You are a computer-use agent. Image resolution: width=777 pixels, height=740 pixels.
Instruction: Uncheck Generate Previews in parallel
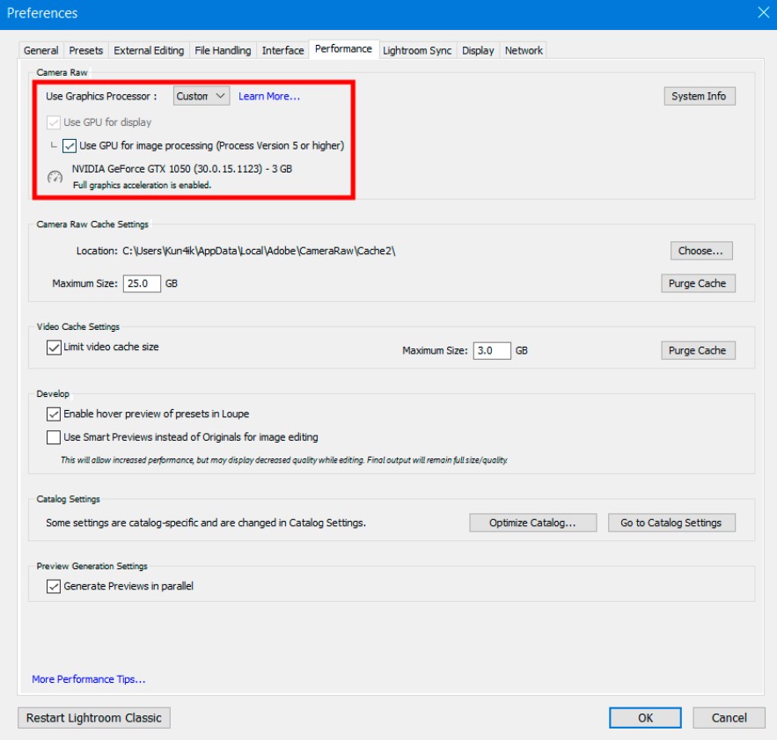(54, 586)
